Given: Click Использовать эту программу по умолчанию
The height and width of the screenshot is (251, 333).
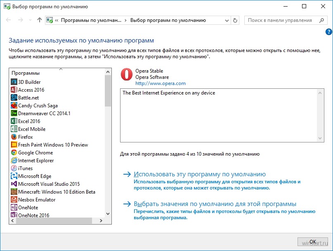Looking at the screenshot, I should [200, 174].
